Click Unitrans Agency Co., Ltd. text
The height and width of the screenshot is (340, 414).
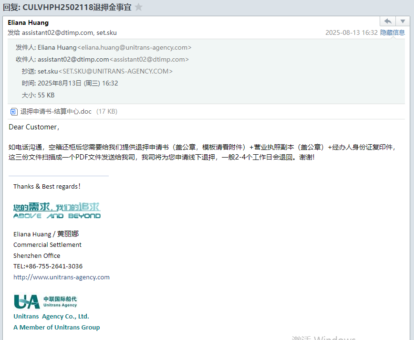51,317
